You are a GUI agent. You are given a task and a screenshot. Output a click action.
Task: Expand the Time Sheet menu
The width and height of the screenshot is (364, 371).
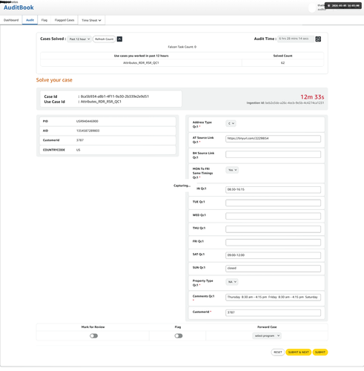point(91,20)
